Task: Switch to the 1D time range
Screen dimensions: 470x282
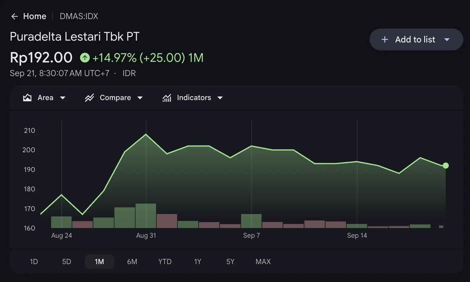Action: [x=34, y=262]
